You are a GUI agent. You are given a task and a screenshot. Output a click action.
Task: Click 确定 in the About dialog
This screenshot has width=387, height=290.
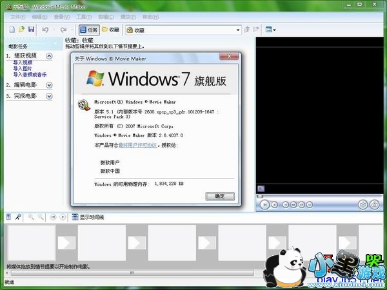tap(220, 197)
